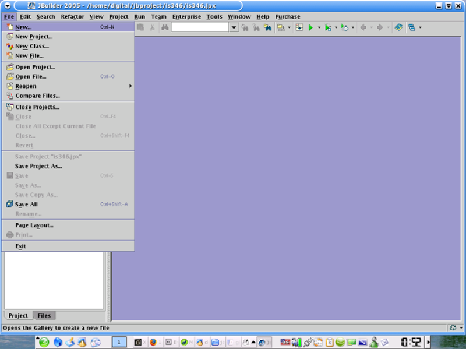Expand the search field combo box arrow
Viewport: 466px width, 349px height.
click(x=234, y=27)
